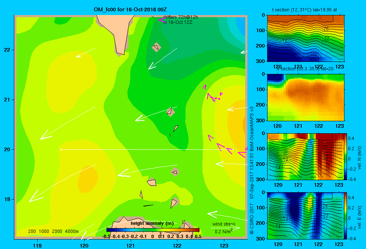Click the main map latitude axis label 20
366x249 pixels.
(x=7, y=149)
